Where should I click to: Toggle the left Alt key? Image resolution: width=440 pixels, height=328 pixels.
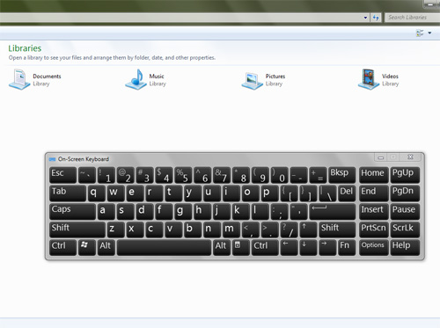coord(106,247)
